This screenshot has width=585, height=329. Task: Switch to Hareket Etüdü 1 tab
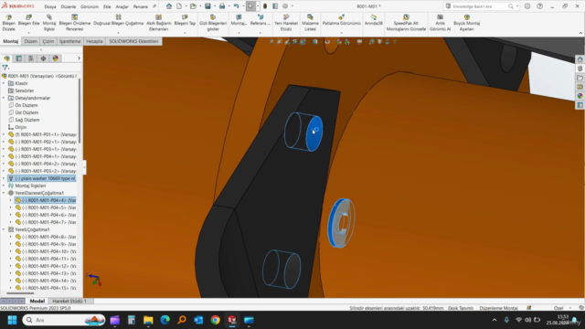point(69,301)
